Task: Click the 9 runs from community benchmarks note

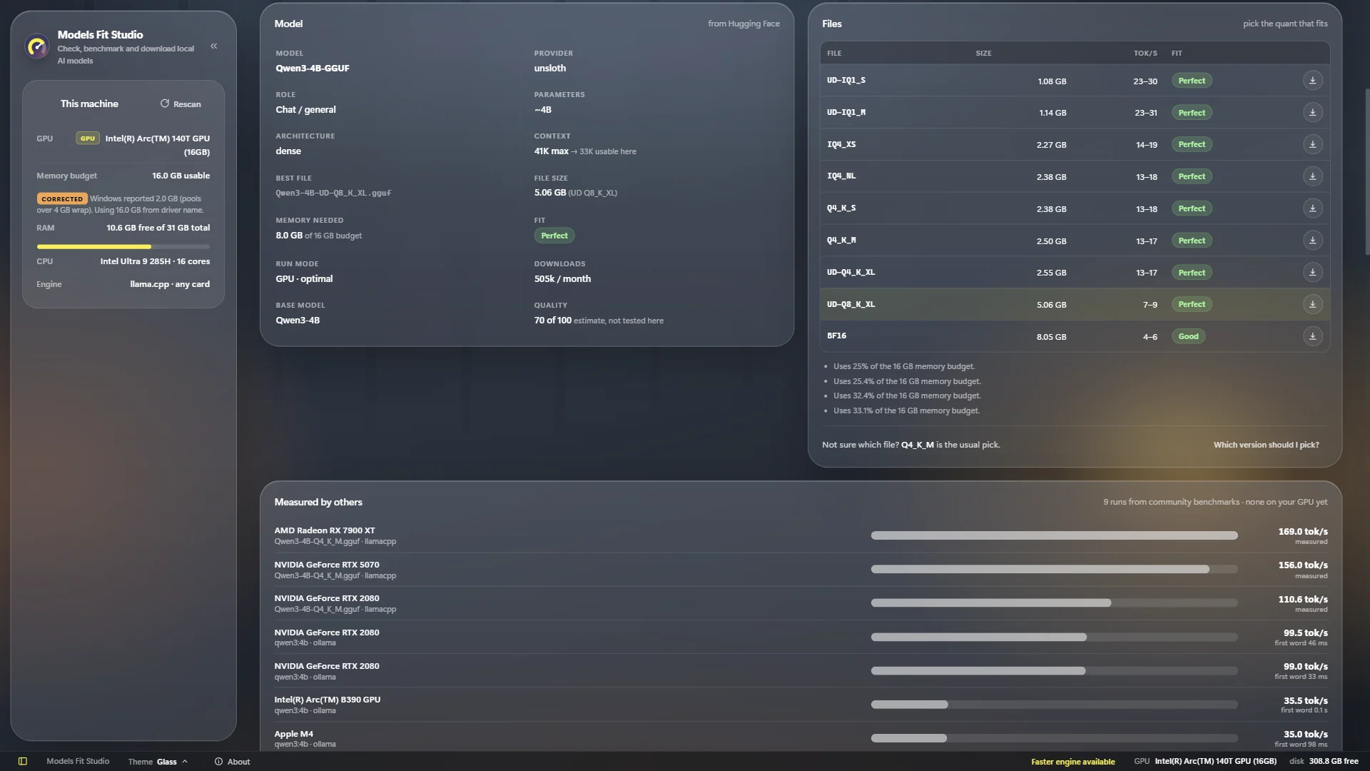Action: 1215,503
